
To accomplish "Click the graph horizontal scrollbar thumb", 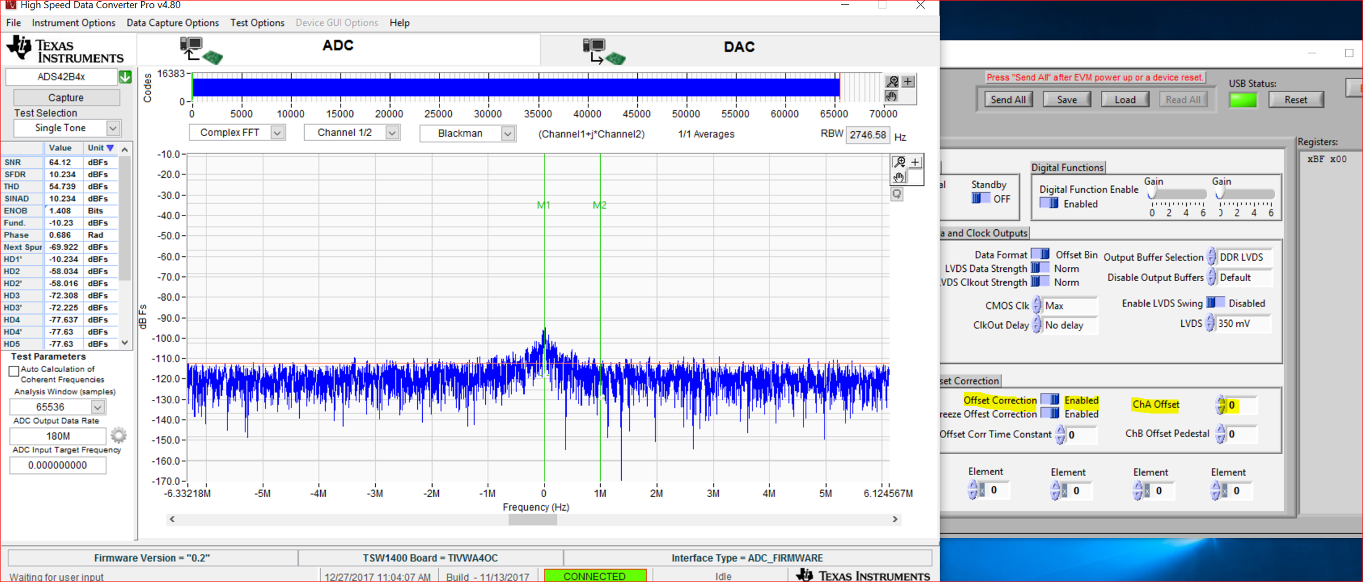I will point(532,519).
